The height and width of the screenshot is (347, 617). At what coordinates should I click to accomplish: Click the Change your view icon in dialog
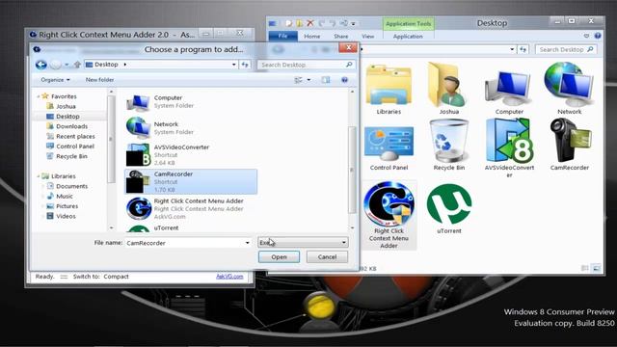click(x=298, y=80)
